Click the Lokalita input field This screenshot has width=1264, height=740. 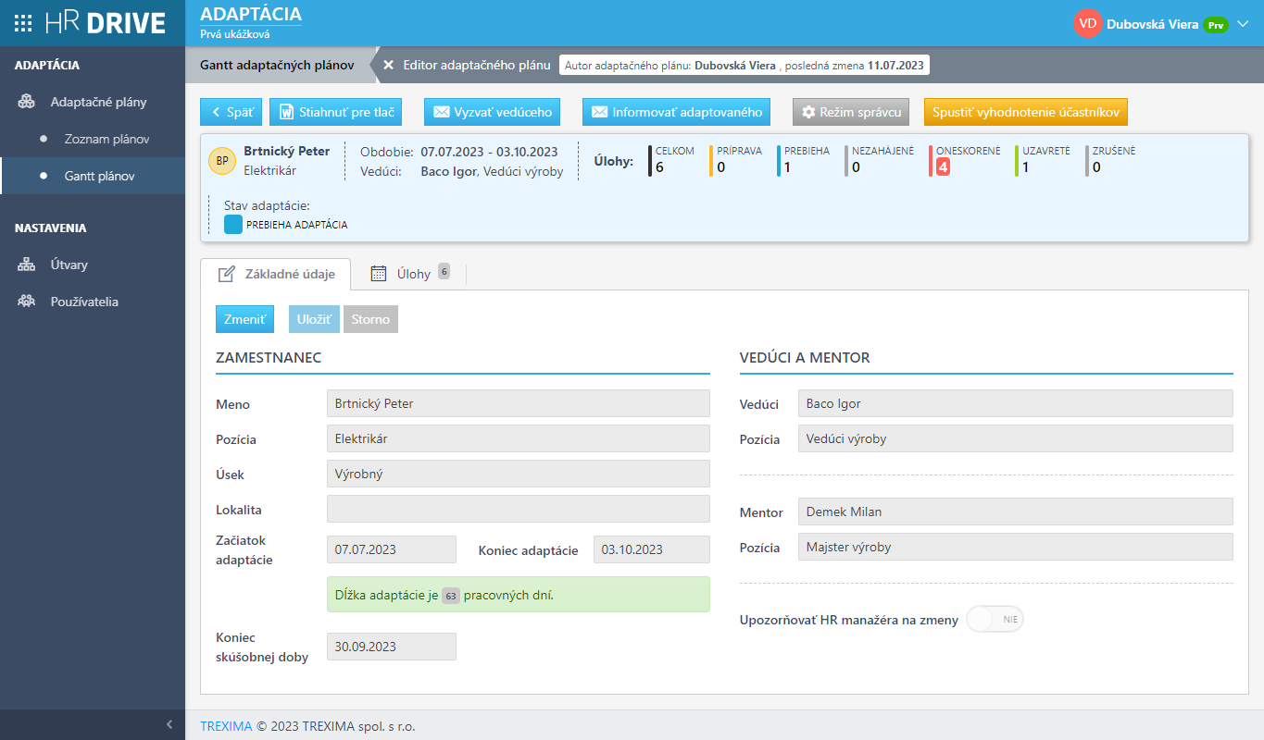point(518,509)
